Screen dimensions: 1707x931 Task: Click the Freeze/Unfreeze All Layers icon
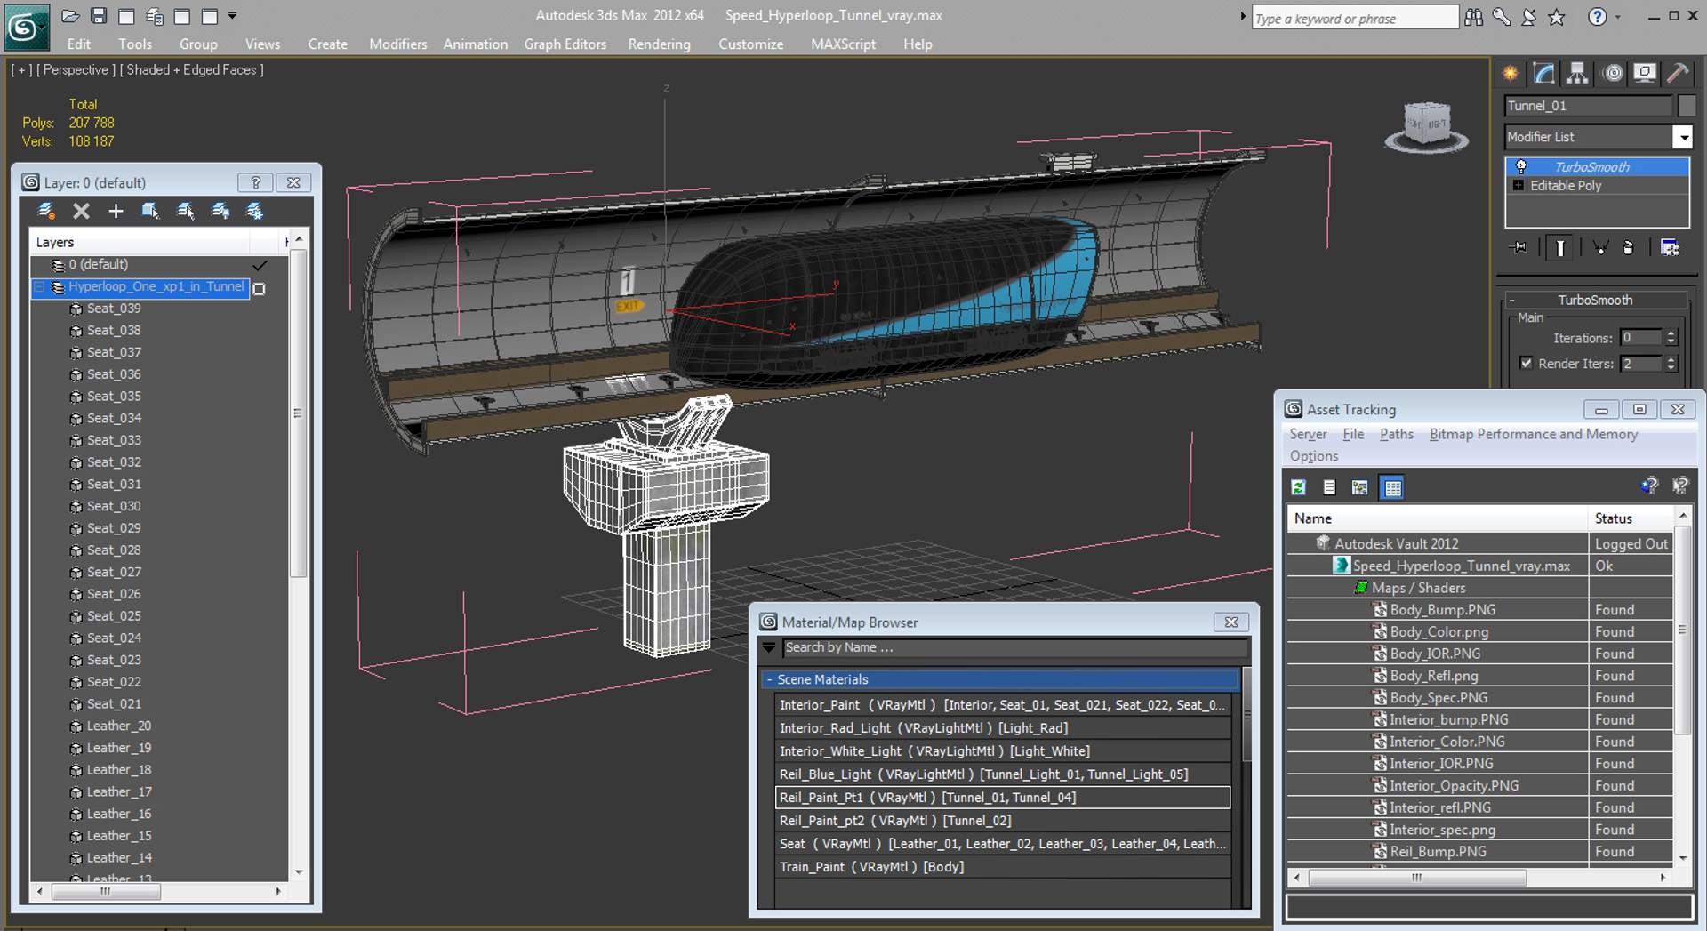coord(255,211)
